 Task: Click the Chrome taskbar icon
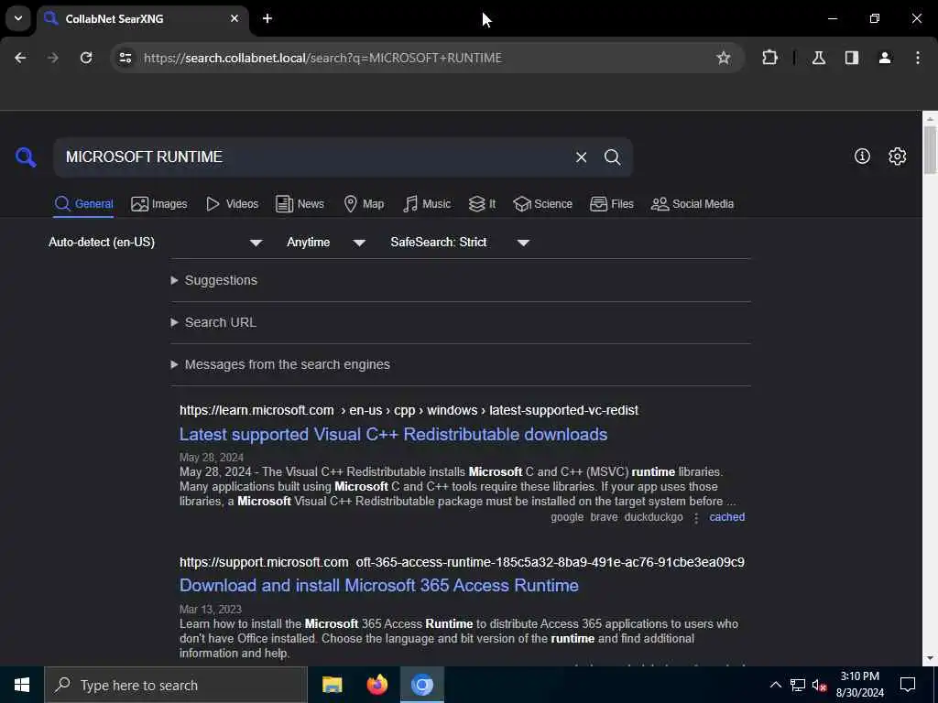coord(421,685)
